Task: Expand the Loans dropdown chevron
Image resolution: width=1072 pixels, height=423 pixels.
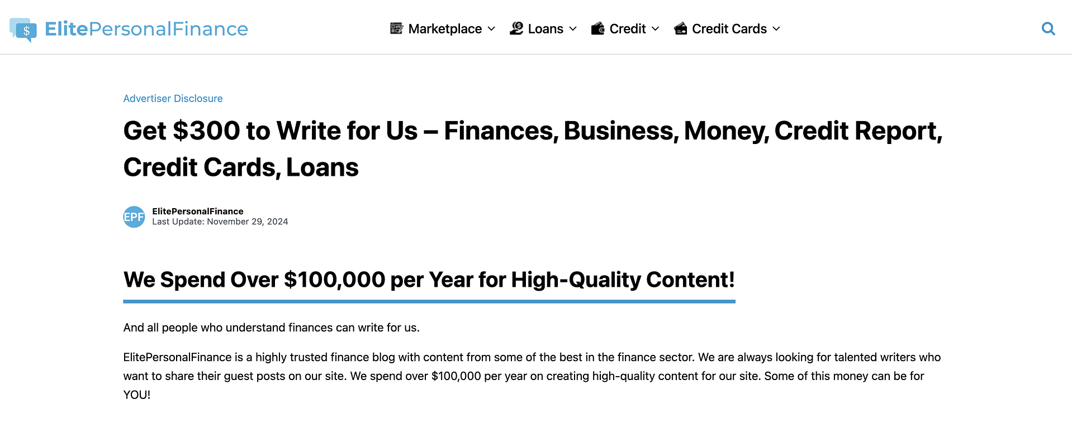Action: click(573, 29)
